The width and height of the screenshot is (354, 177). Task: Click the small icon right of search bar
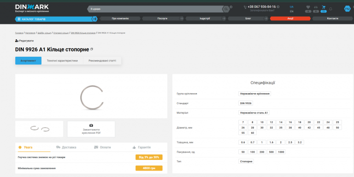point(231,7)
